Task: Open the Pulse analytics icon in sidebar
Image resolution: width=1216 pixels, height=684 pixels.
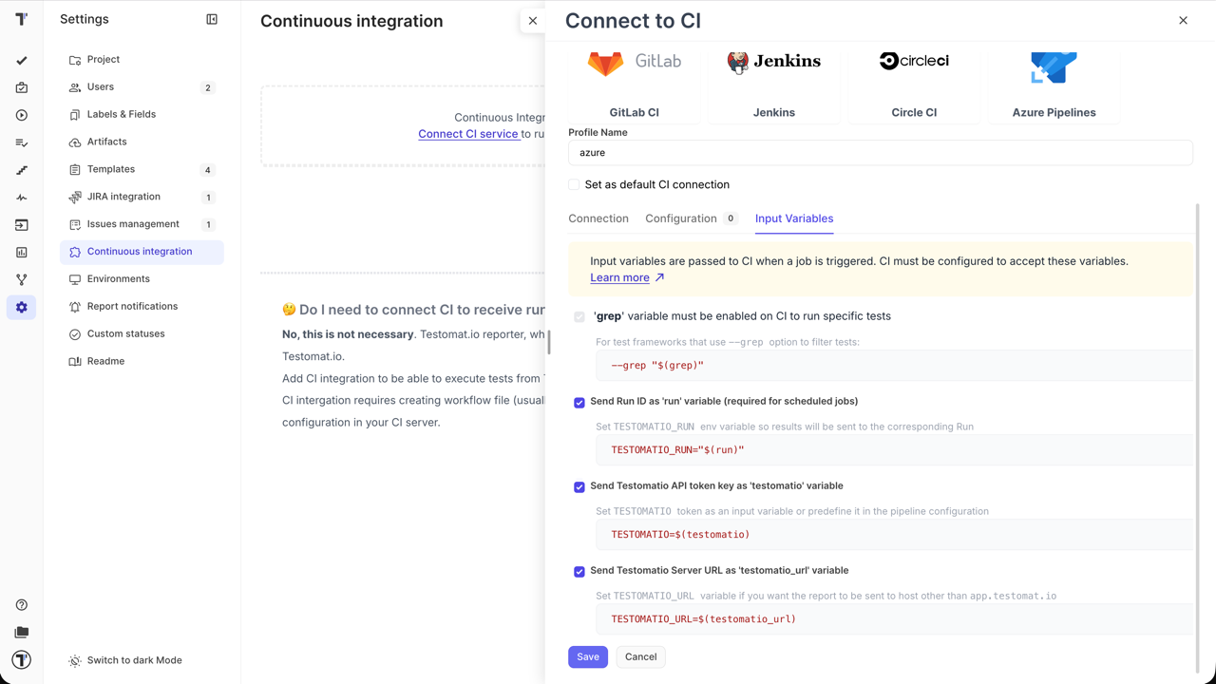Action: [21, 197]
